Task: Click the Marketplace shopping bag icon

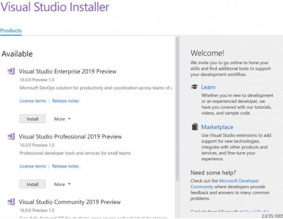Action: tap(194, 127)
